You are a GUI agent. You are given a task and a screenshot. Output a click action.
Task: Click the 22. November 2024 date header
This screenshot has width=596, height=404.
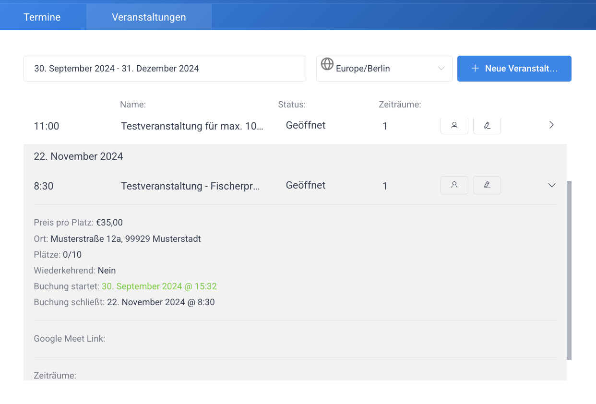tap(78, 156)
